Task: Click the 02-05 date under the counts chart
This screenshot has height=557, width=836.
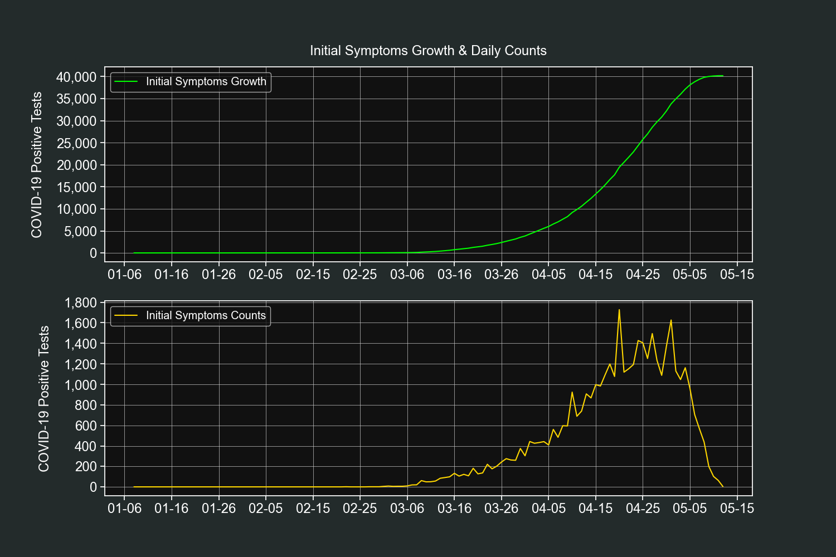Action: (266, 509)
